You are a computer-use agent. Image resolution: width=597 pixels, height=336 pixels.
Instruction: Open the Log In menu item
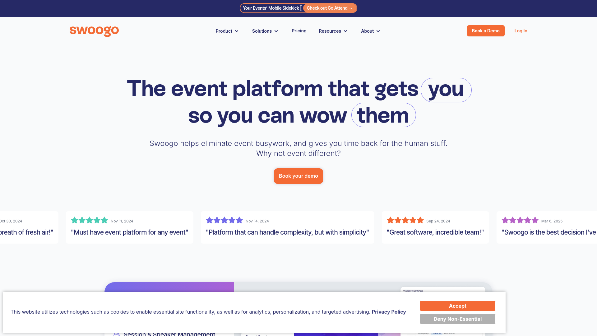[521, 31]
